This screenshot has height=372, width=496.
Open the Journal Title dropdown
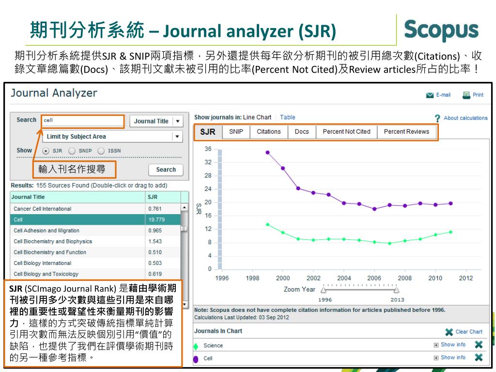(156, 121)
